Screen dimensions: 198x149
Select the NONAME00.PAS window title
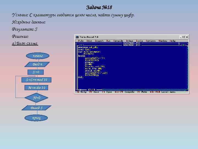click(x=132, y=43)
